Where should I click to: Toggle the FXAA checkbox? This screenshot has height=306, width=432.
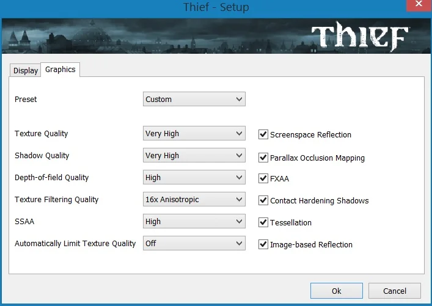263,178
